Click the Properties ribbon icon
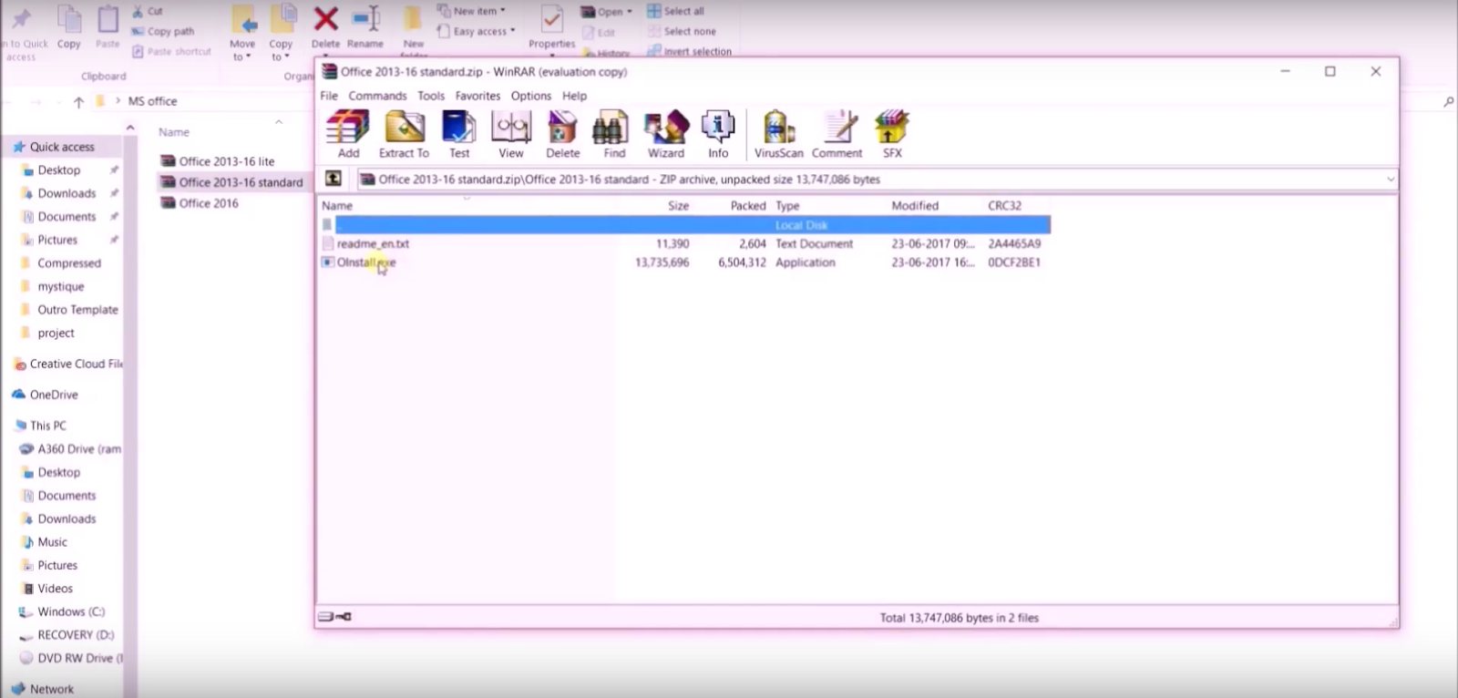This screenshot has height=698, width=1458. pyautogui.click(x=552, y=26)
